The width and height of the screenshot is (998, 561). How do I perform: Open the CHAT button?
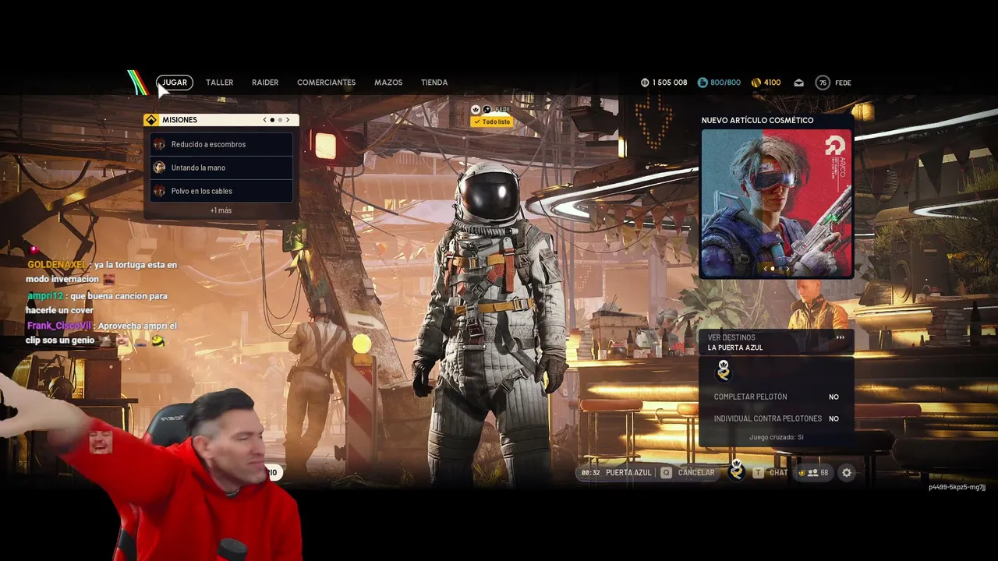778,473
